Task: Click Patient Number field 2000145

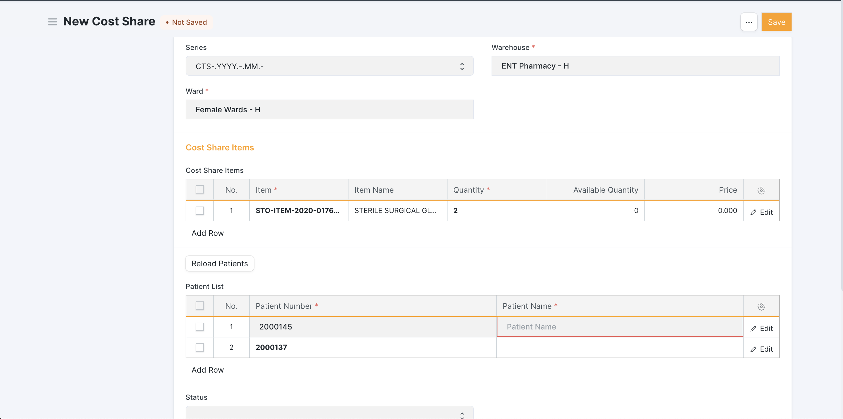Action: tap(373, 327)
